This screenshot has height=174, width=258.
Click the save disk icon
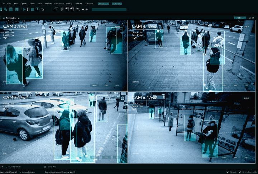(11, 9)
